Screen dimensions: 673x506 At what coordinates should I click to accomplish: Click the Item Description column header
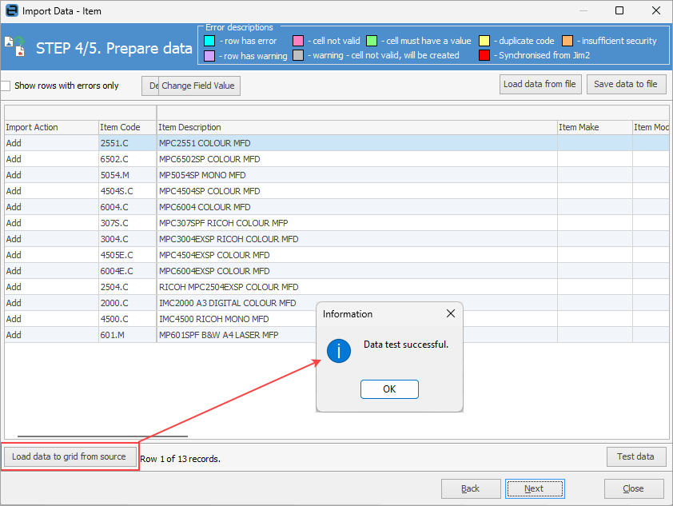(x=357, y=127)
